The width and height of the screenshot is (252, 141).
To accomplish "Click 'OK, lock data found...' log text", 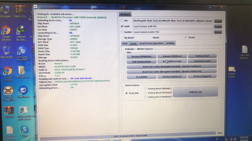I will (82, 78).
